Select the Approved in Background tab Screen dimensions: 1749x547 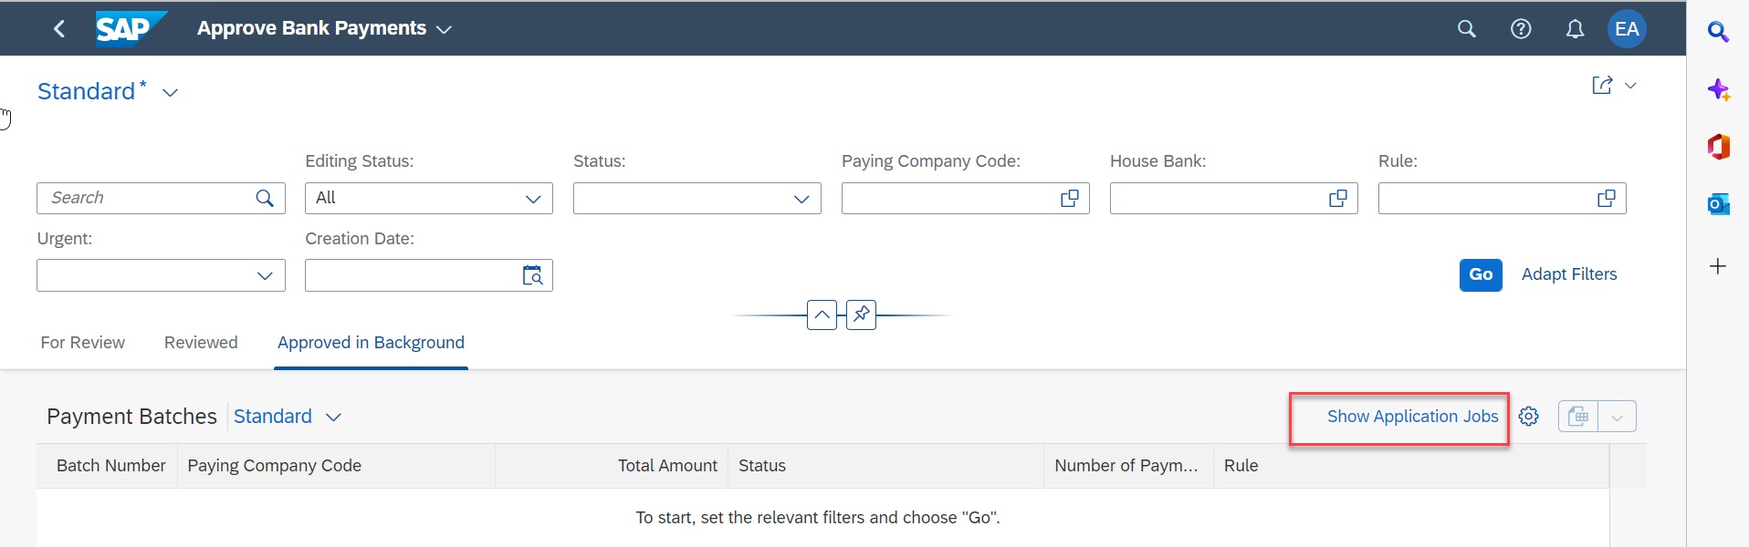[371, 343]
